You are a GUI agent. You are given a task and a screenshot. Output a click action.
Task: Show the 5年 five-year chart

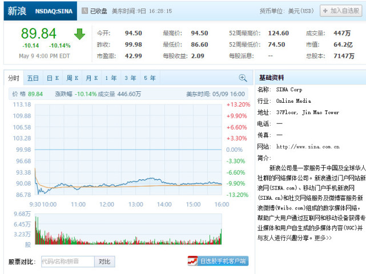coord(150,78)
